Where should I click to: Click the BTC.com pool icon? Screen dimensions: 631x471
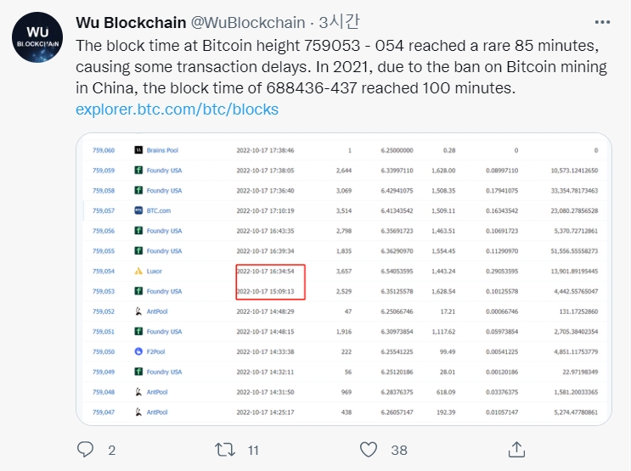[x=138, y=210]
